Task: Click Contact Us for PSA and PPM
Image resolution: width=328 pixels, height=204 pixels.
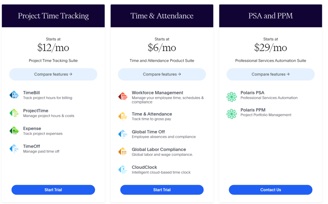Action: [x=270, y=190]
